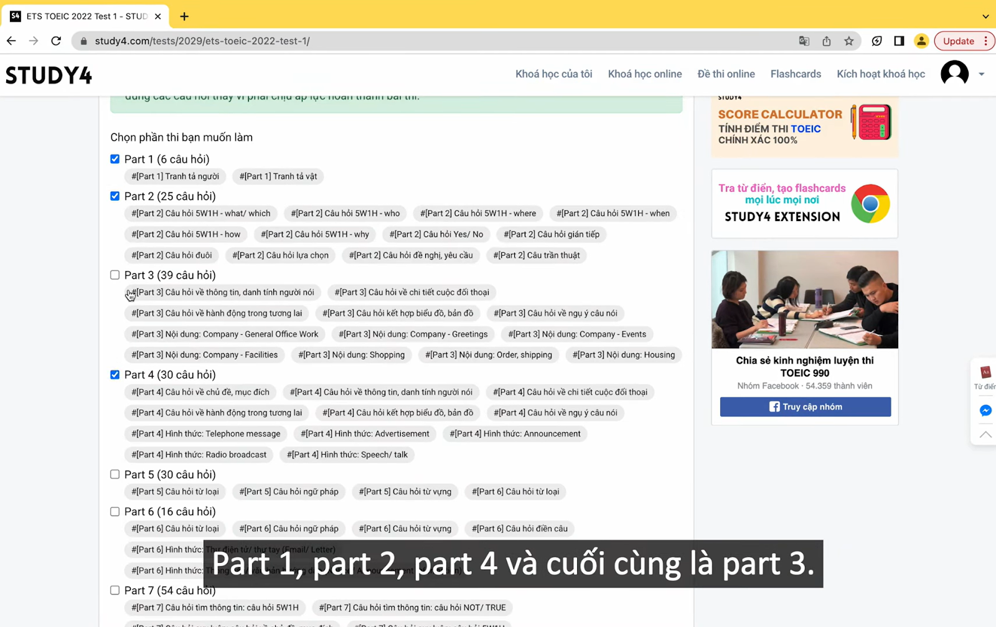
Task: Click the Messenger chat icon
Action: tap(985, 410)
